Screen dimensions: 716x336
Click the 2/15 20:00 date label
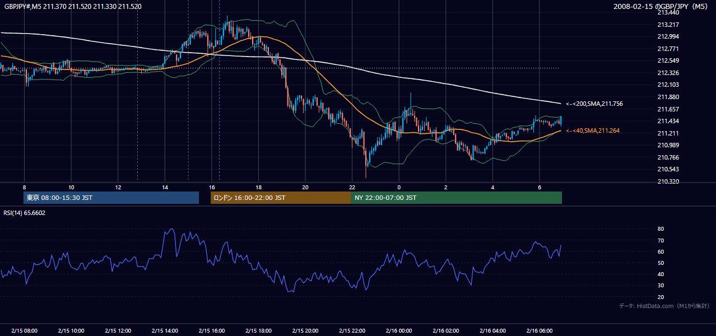(305, 330)
